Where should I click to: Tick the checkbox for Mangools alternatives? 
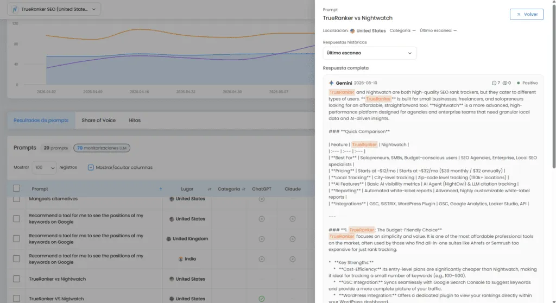(16, 199)
